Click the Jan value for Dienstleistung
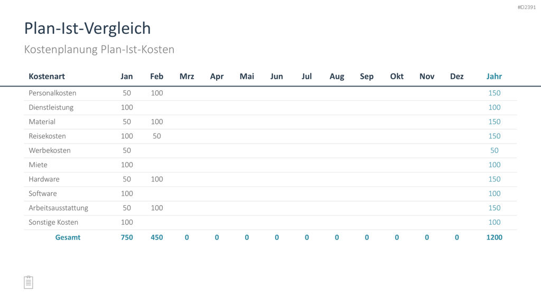The image size is (541, 304). (127, 107)
